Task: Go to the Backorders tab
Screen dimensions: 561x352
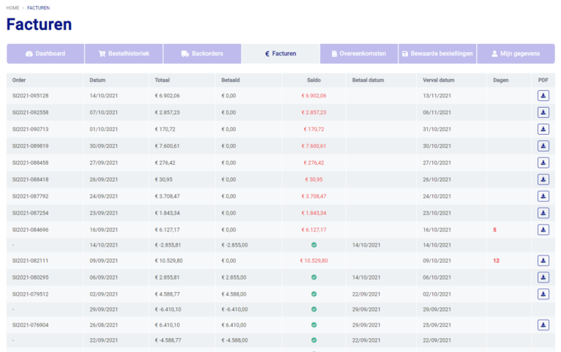Action: pyautogui.click(x=202, y=53)
